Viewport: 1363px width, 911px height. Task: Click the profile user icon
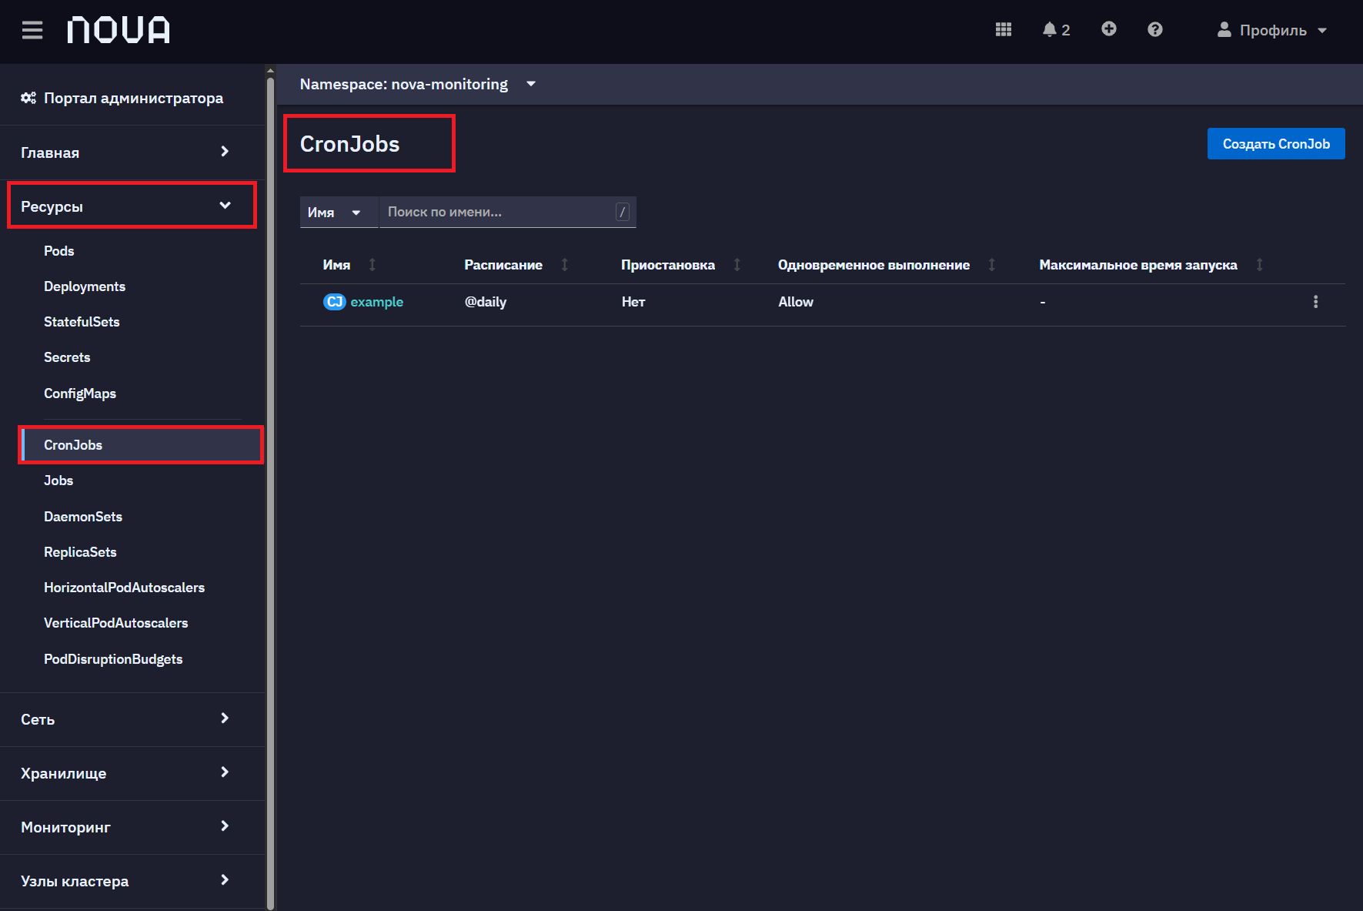pos(1224,30)
